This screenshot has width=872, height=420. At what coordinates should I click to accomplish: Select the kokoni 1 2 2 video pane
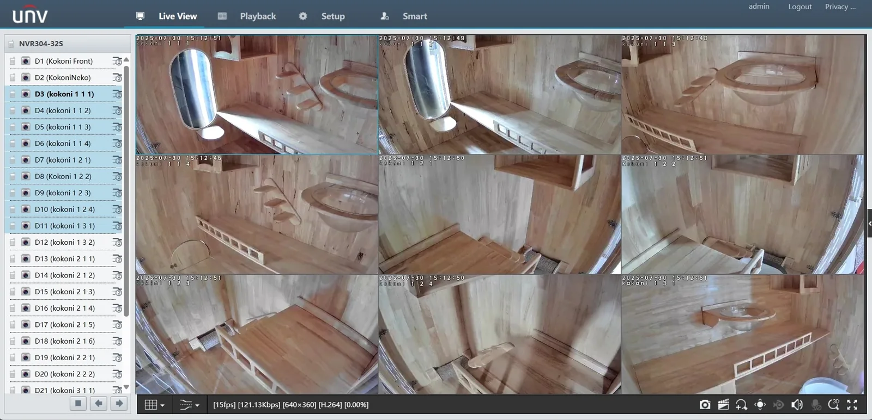click(743, 214)
